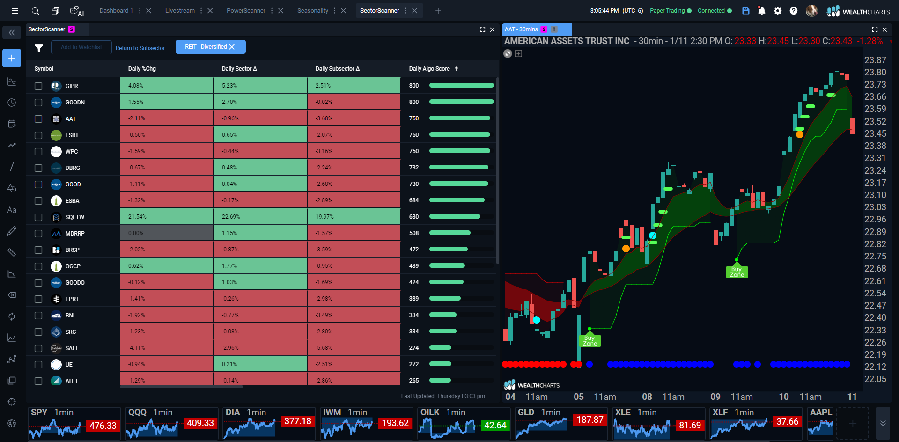This screenshot has height=442, width=899.
Task: Open SectorScanner tab options menu
Action: (405, 11)
